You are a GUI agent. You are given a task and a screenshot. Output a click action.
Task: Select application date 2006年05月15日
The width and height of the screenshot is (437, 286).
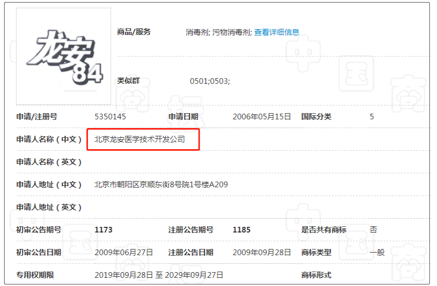click(x=261, y=117)
